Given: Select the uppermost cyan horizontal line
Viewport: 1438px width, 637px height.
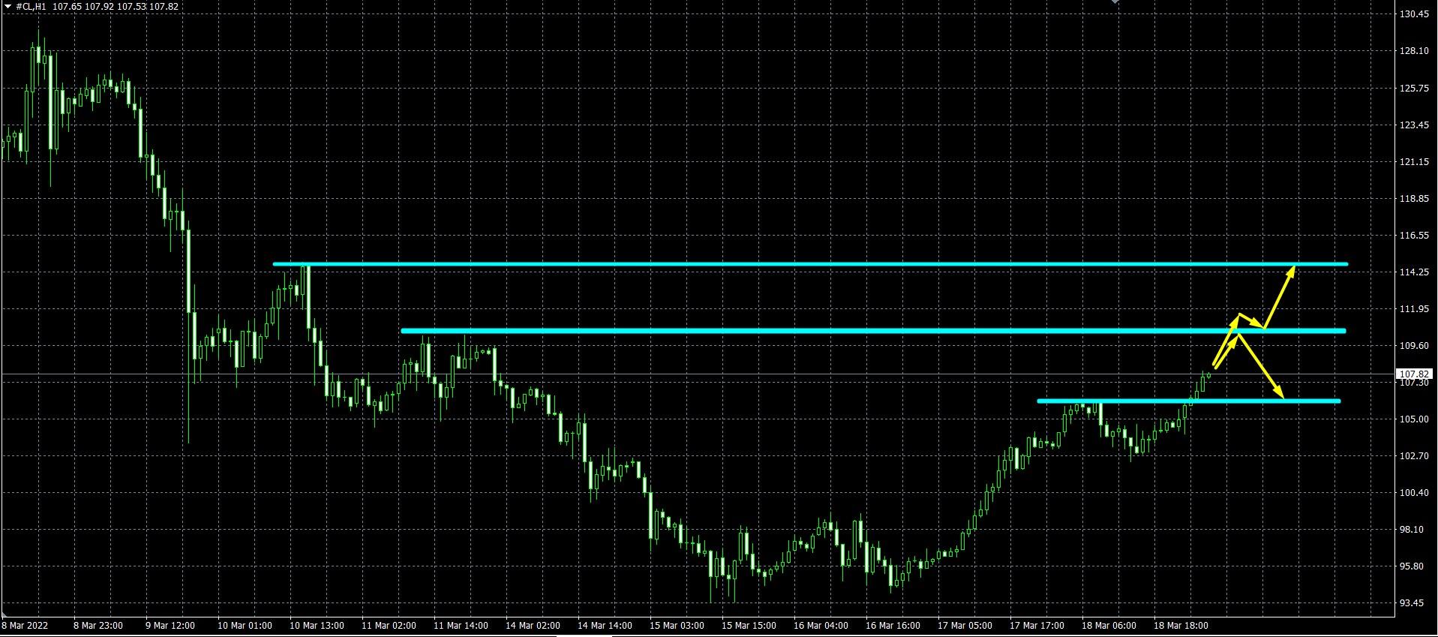Looking at the screenshot, I should [x=750, y=264].
